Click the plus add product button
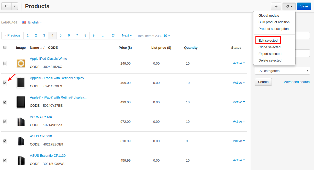This screenshot has width=314, height=170. click(276, 6)
